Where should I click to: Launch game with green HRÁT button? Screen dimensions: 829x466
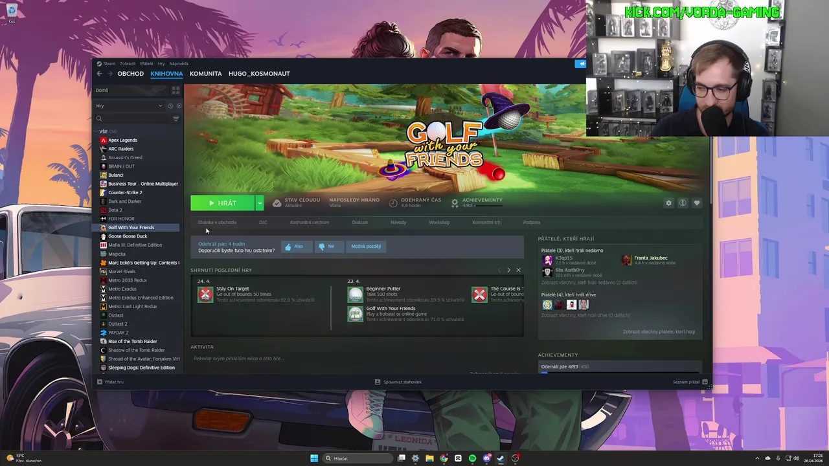coord(223,203)
